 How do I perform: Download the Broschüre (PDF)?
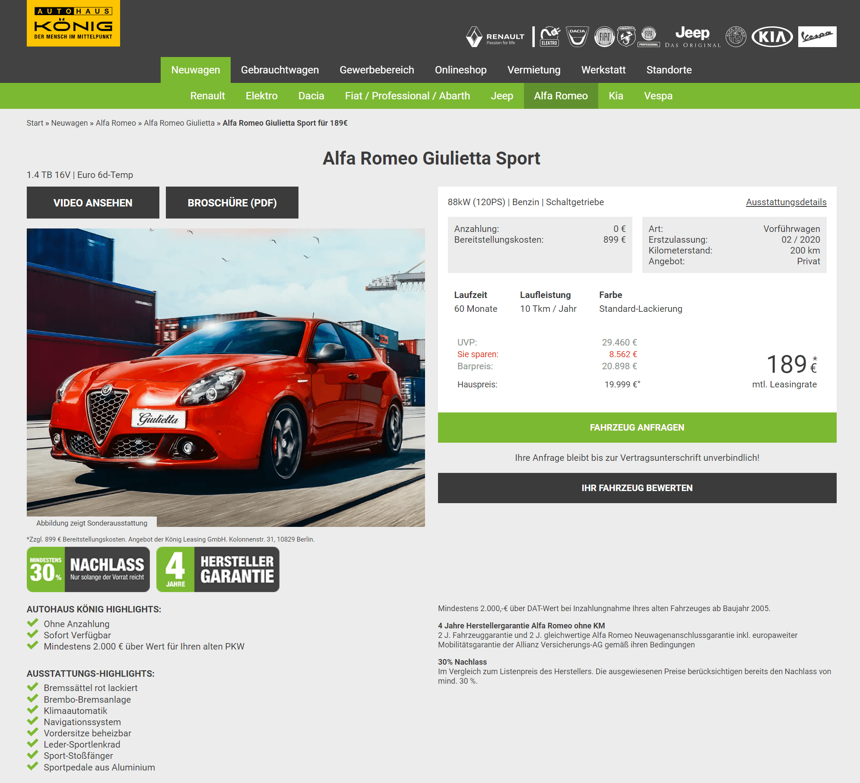[x=232, y=203]
